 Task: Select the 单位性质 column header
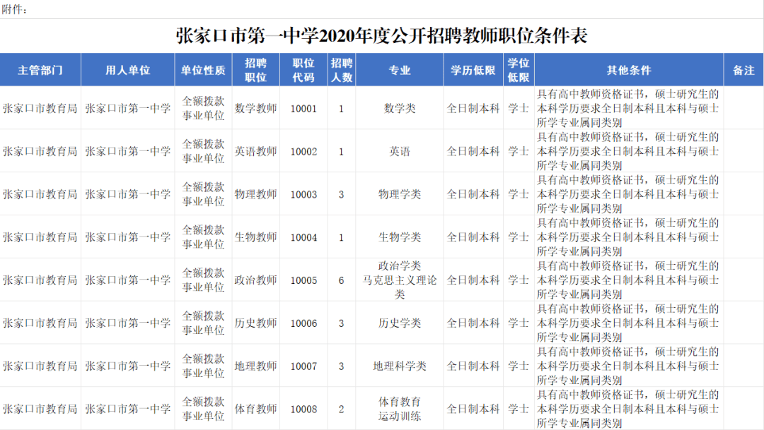[203, 70]
